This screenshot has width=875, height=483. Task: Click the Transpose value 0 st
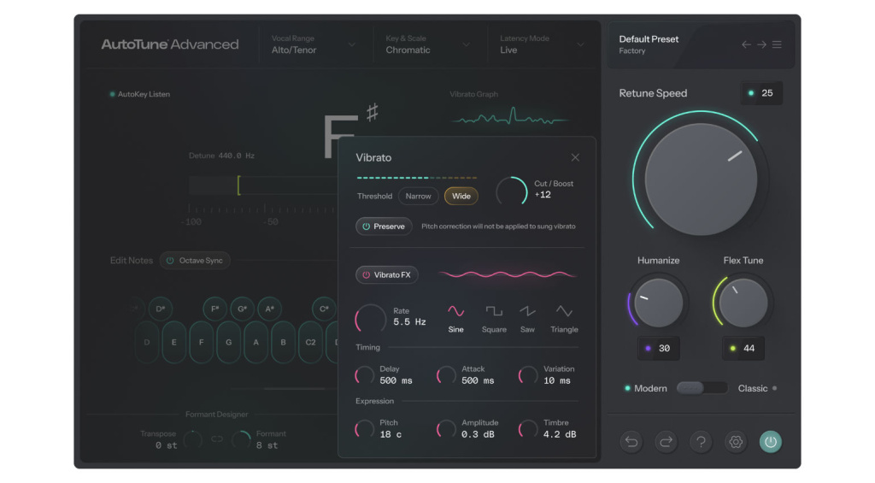tap(167, 445)
